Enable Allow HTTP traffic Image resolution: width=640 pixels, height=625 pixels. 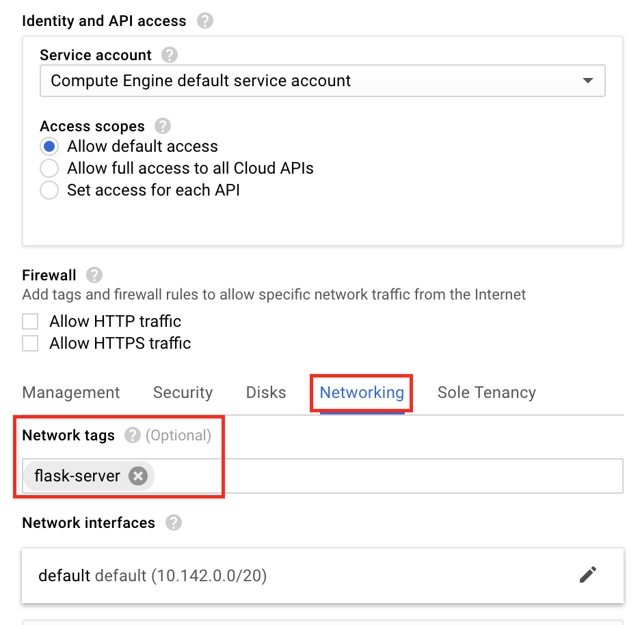[29, 321]
